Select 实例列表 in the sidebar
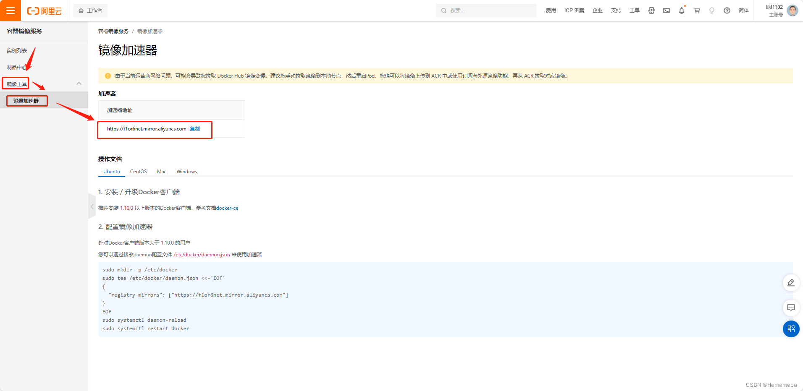 [x=17, y=51]
